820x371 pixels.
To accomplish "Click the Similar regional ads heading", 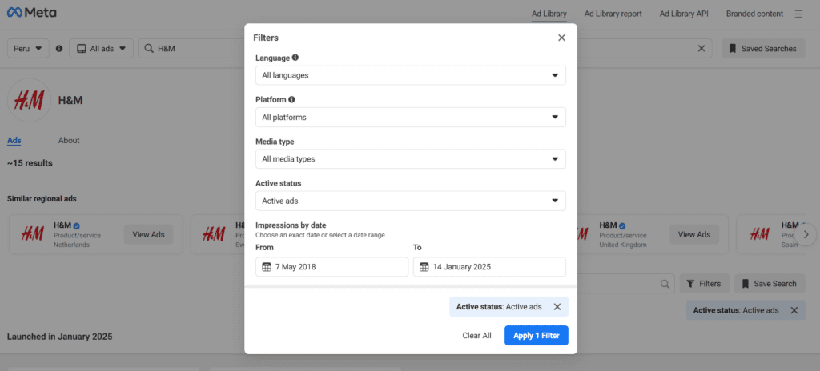I will pyautogui.click(x=42, y=199).
